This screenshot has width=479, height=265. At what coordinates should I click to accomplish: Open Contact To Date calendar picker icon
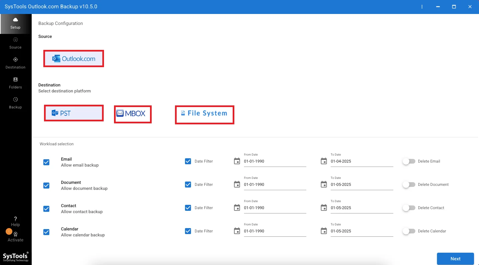[x=324, y=208]
